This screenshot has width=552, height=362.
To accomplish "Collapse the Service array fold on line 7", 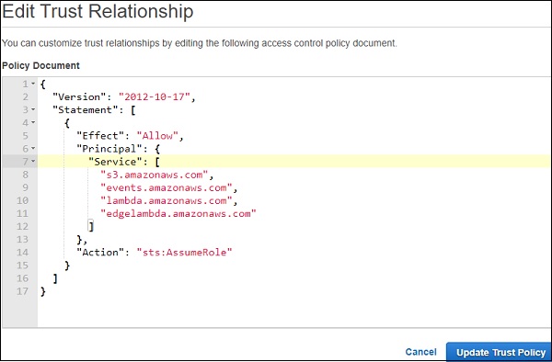I will click(33, 162).
